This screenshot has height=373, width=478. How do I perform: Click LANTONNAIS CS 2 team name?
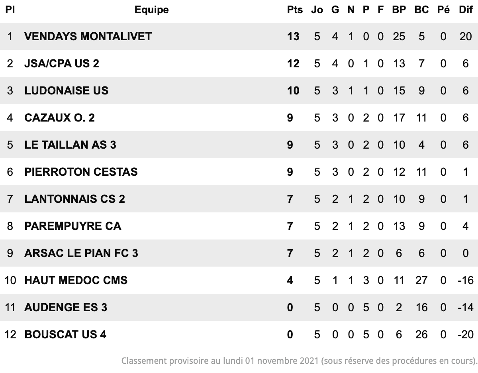click(x=74, y=199)
